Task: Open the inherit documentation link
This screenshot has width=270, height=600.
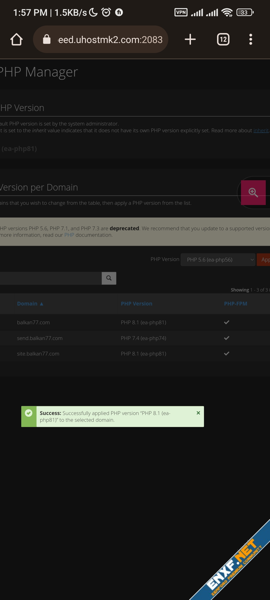Action: point(261,130)
